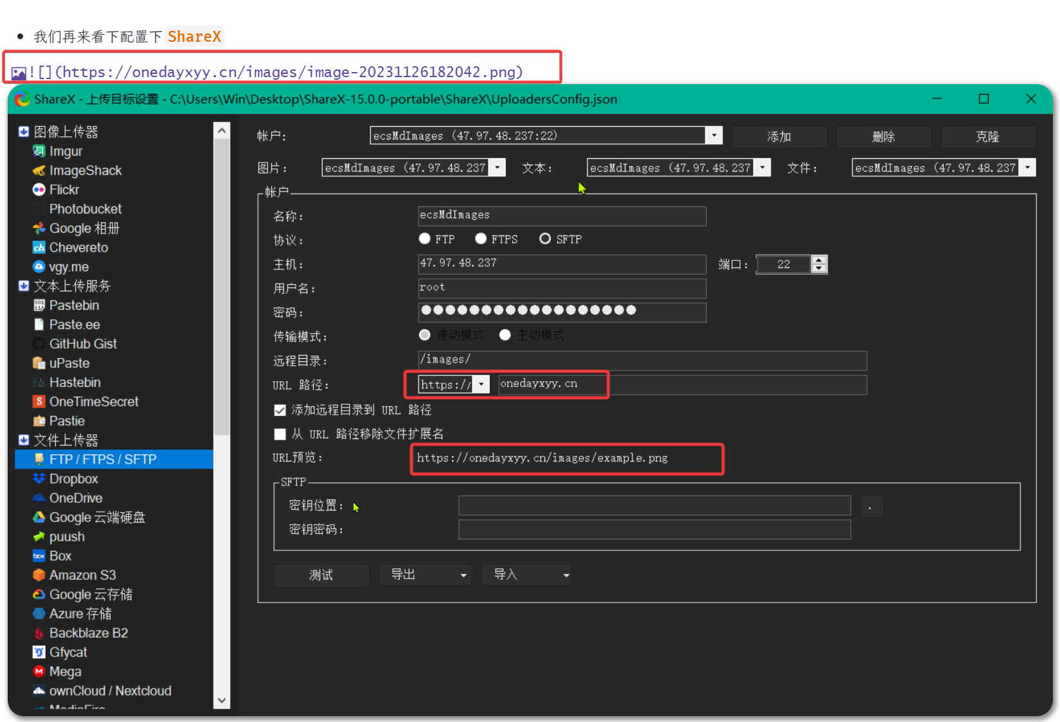Click the 远程目录 input field
The width and height of the screenshot is (1060, 722).
[x=642, y=360]
